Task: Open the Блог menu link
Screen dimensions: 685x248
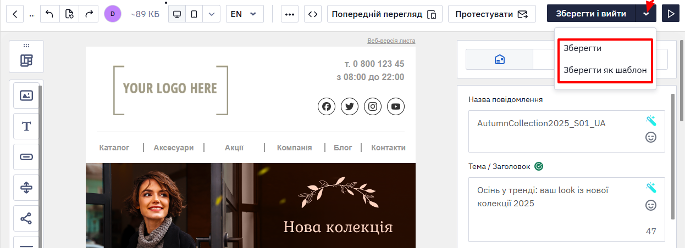Action: click(343, 148)
